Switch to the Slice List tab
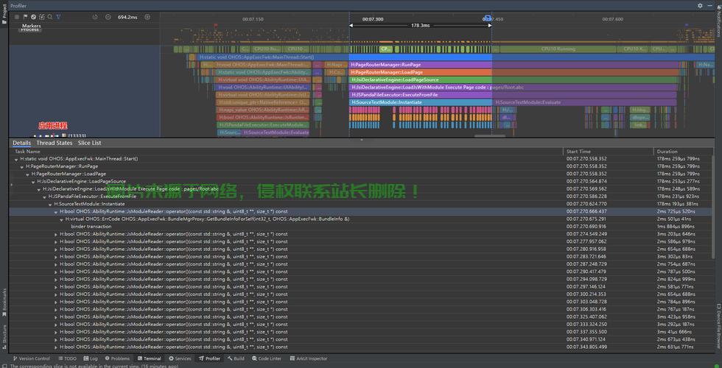The height and width of the screenshot is (368, 722). pos(89,143)
